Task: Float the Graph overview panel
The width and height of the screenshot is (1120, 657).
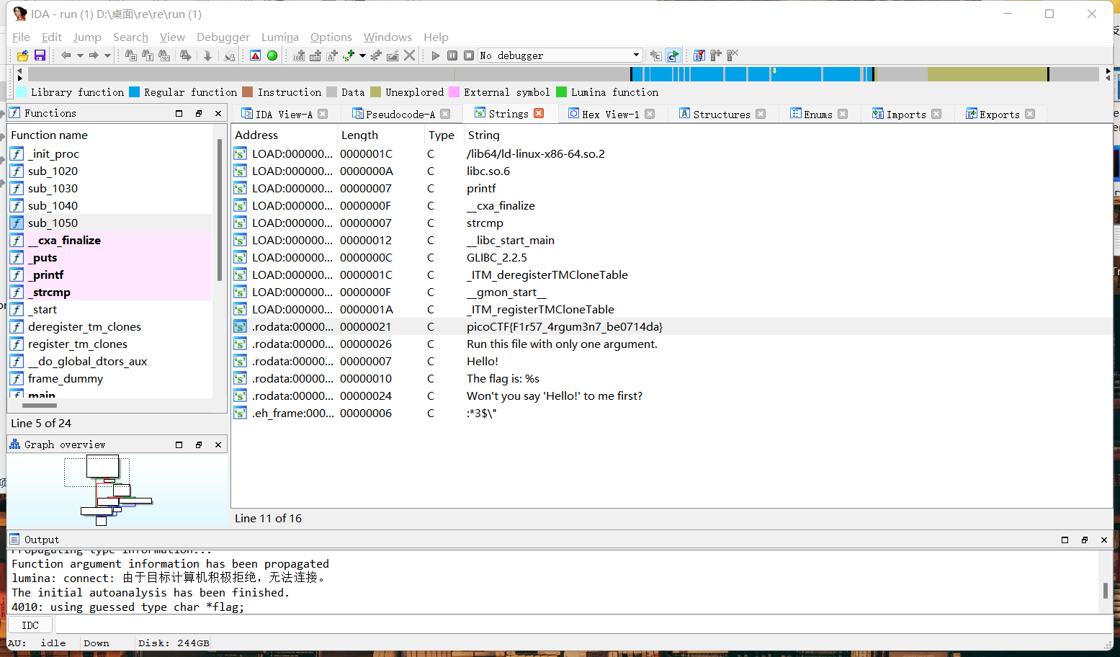Action: tap(199, 444)
